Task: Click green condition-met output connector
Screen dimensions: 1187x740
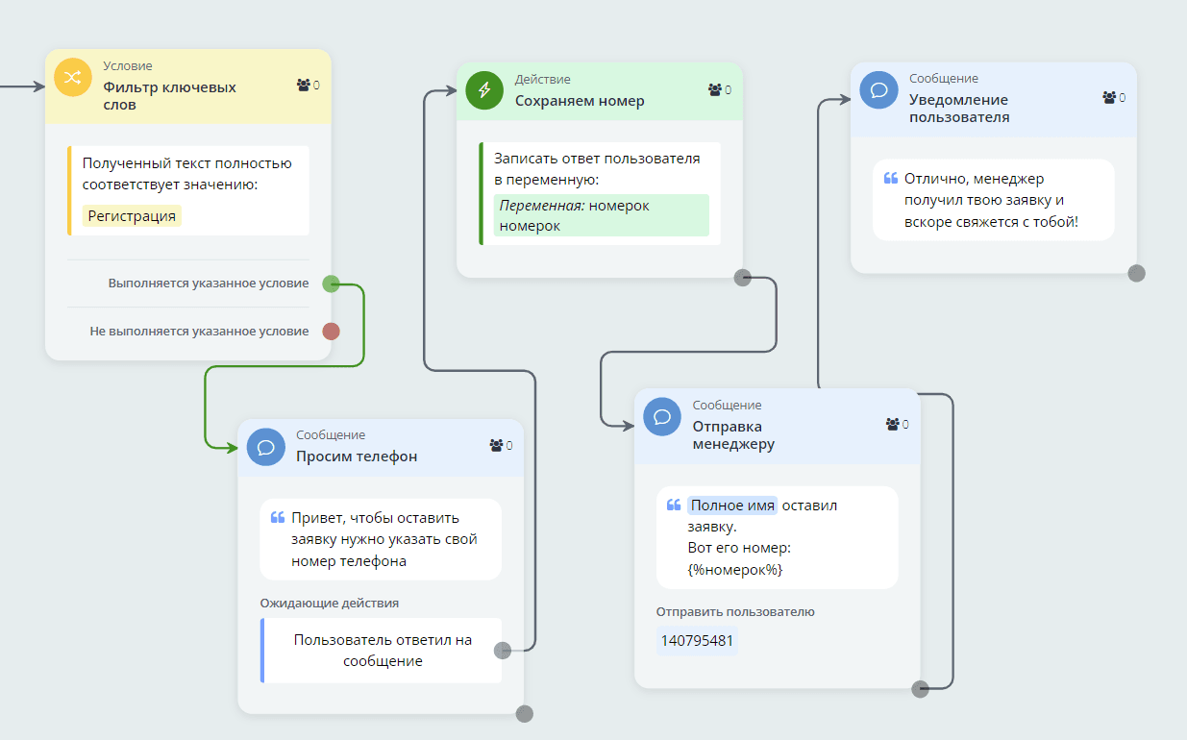Action: click(331, 284)
